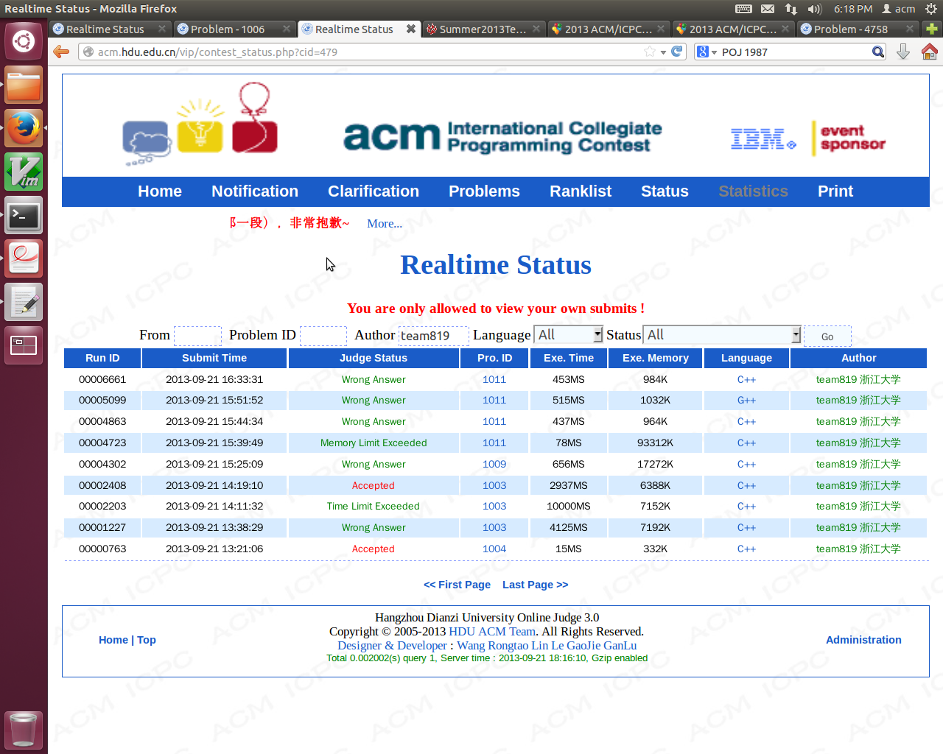943x754 pixels.
Task: Open the downloads arrow icon
Action: (x=903, y=52)
